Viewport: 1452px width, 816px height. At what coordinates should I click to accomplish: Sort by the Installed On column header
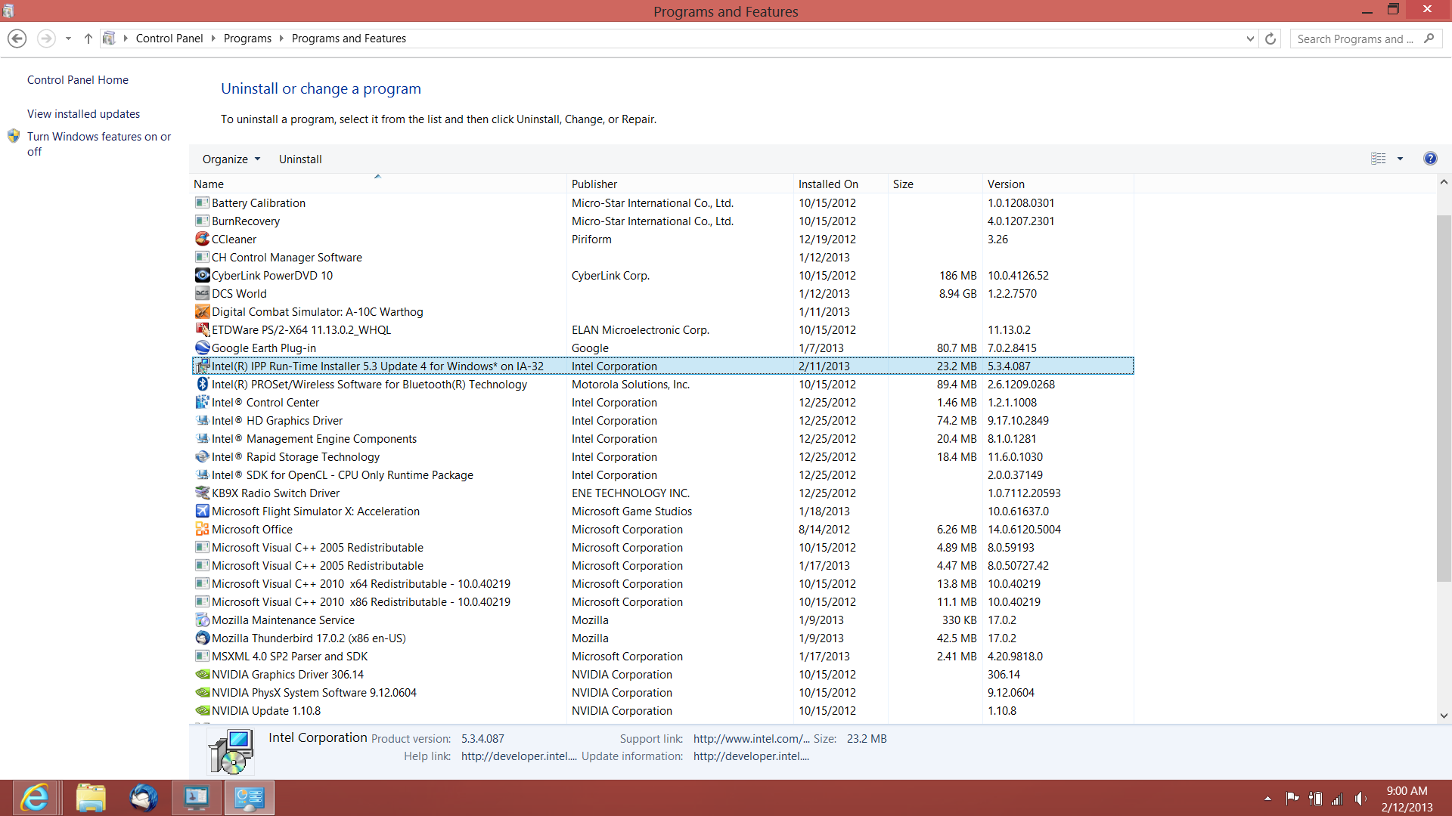(840, 184)
